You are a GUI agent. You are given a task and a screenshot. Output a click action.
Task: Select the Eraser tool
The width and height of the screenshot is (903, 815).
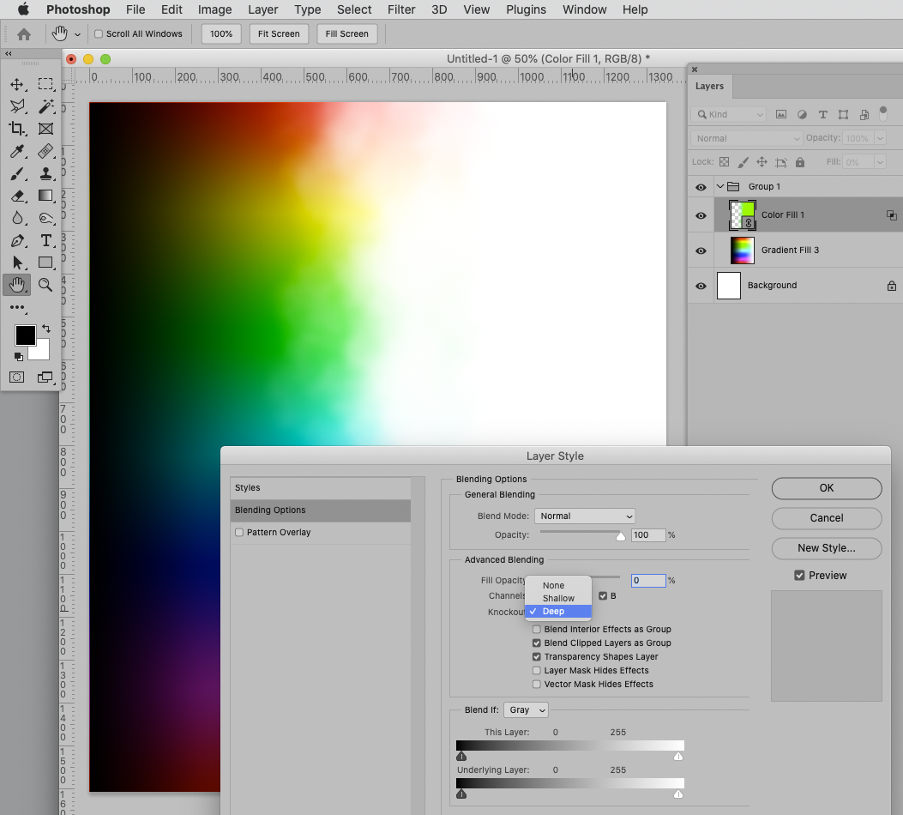[x=17, y=196]
